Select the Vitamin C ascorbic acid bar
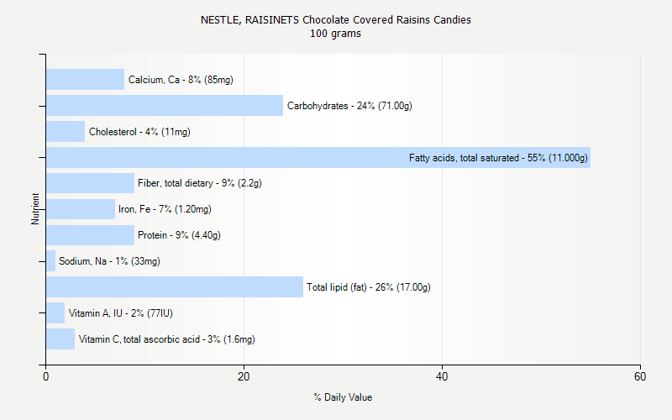672x420 pixels. (x=60, y=339)
